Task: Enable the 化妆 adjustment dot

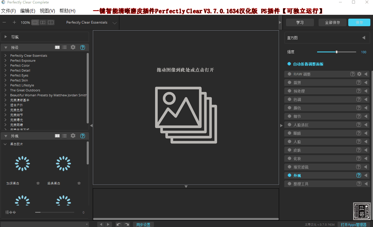Action: tap(289, 158)
